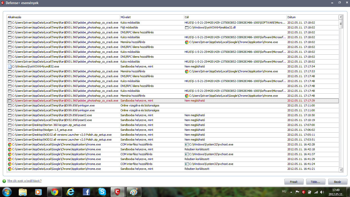The width and height of the screenshot is (350, 197).
Task: Click Chrome target icon in the 17:17:48 memory row
Action: (x=187, y=96)
